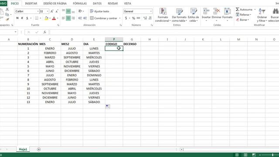279x157 pixels.
Task: Toggle align text left
Action: tap(63, 18)
